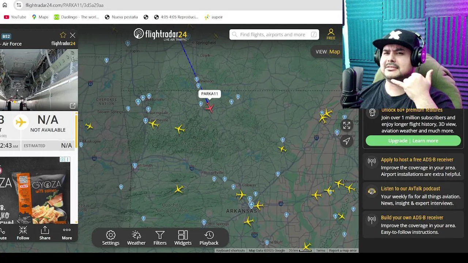Share the flight using the Share icon

coord(45,233)
